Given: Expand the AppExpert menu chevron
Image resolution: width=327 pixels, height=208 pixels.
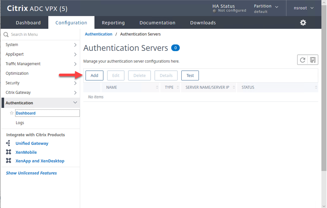Looking at the screenshot, I should pos(75,54).
